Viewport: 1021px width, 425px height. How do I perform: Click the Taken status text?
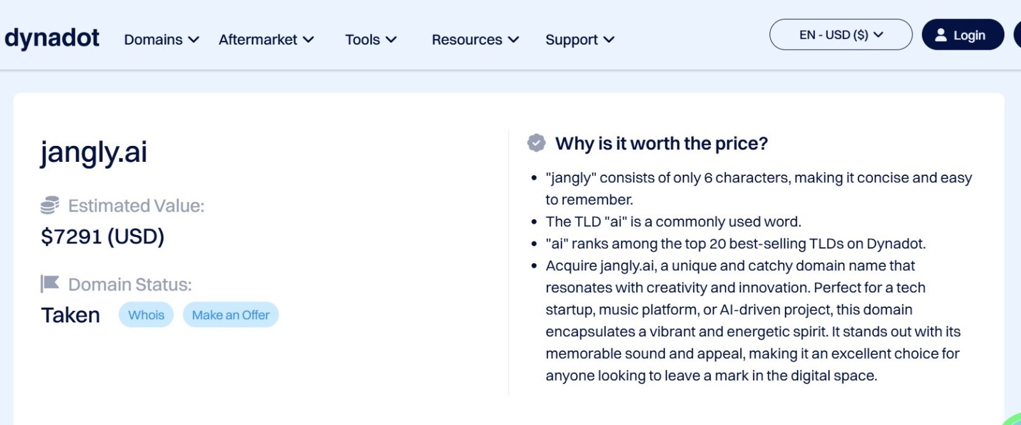(x=71, y=315)
